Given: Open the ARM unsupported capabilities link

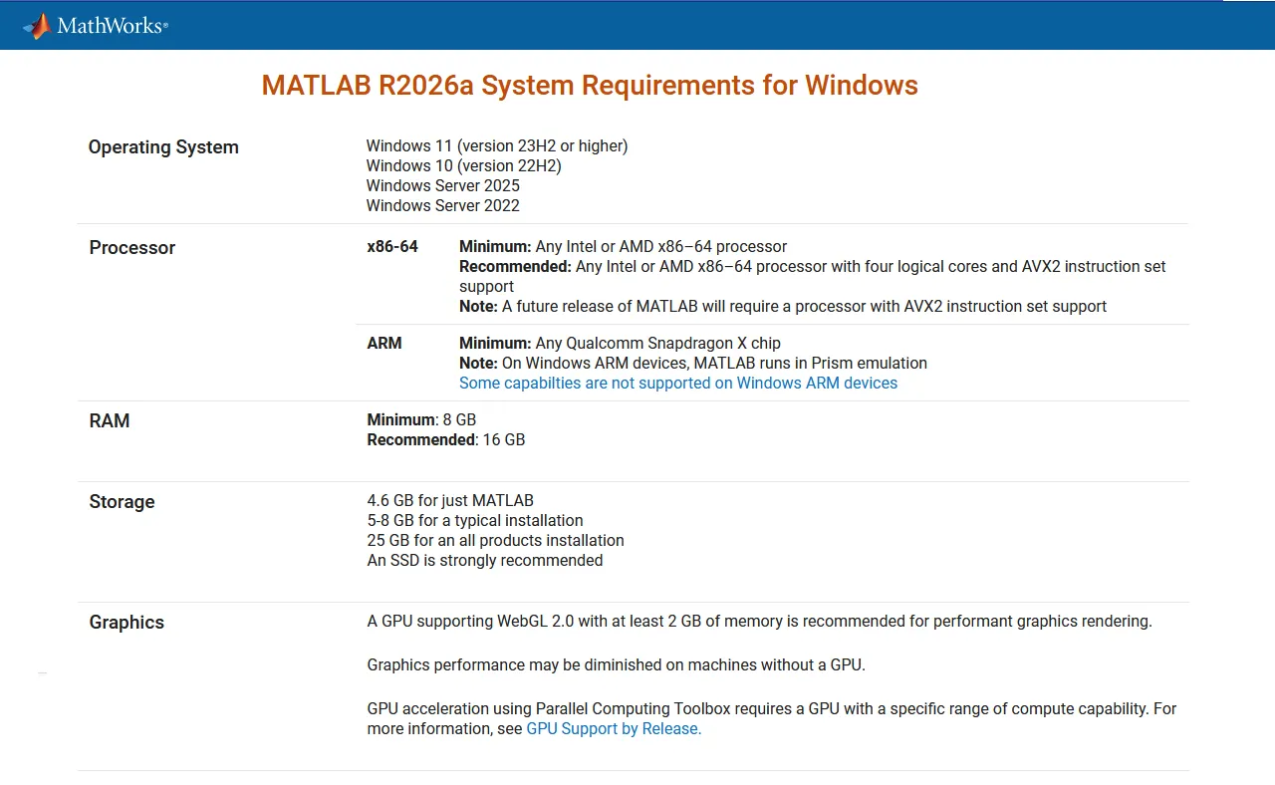Looking at the screenshot, I should pyautogui.click(x=678, y=384).
